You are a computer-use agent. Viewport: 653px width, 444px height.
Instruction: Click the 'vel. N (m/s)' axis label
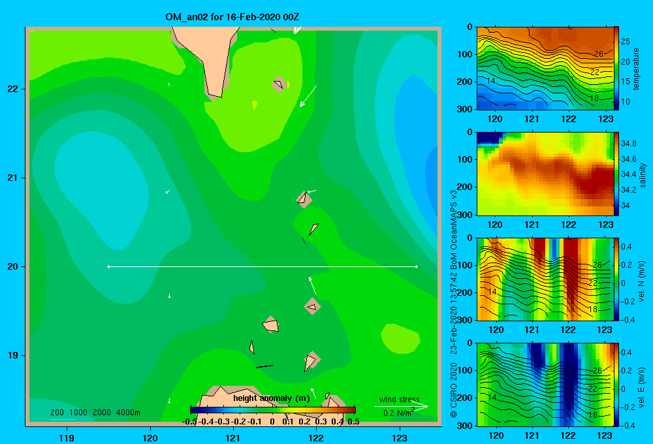pyautogui.click(x=641, y=281)
